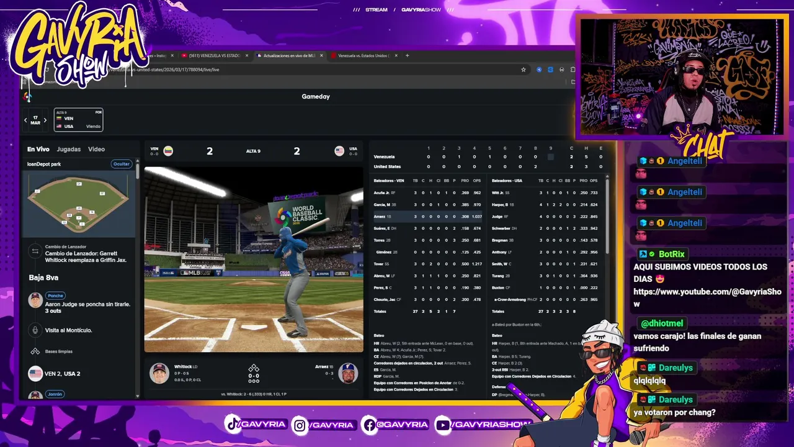Click the USA flag next to VEN 2, USA 2

coord(35,374)
